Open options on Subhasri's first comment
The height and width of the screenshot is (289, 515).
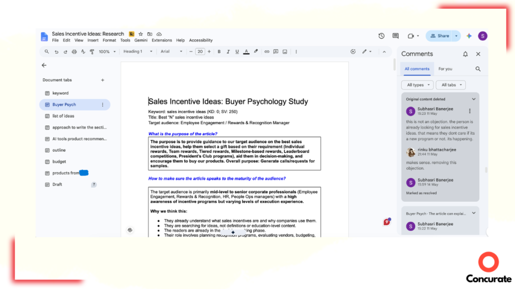tap(470, 111)
